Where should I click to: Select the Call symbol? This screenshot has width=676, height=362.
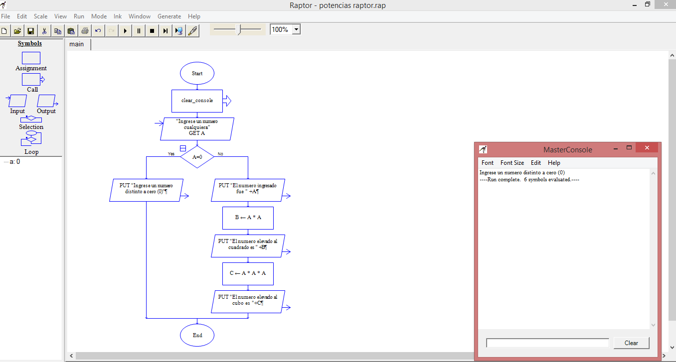tap(31, 79)
